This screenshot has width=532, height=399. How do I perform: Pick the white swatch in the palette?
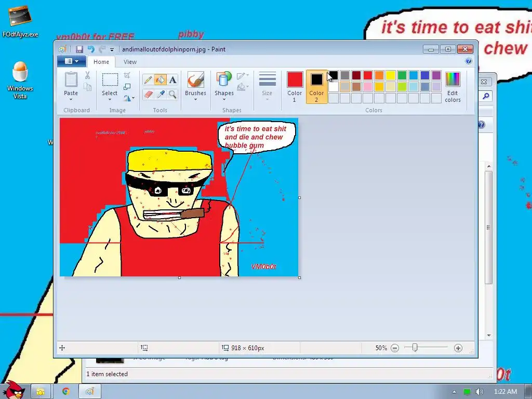[334, 87]
